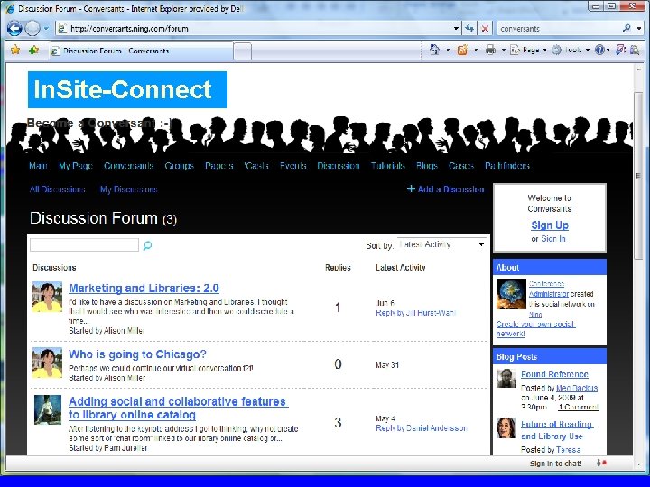
Task: Click the forum search text field
Action: [x=84, y=244]
